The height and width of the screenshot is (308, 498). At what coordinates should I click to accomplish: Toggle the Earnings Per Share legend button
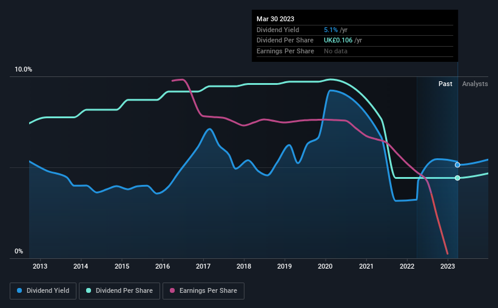point(203,291)
